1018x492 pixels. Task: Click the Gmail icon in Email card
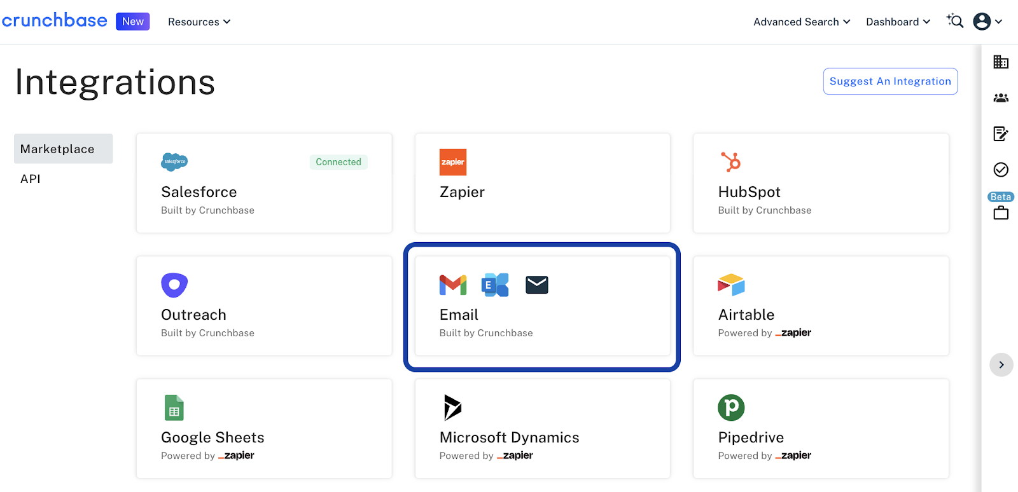453,285
